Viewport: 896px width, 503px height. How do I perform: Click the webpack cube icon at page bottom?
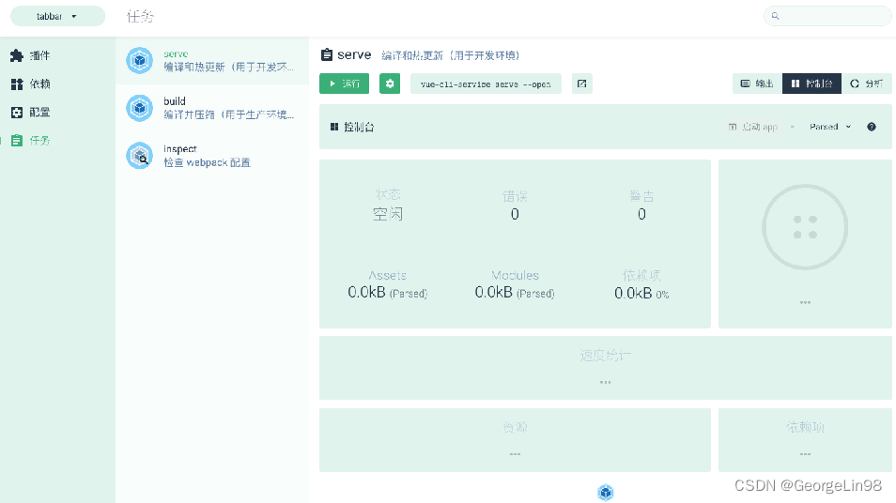pyautogui.click(x=606, y=493)
